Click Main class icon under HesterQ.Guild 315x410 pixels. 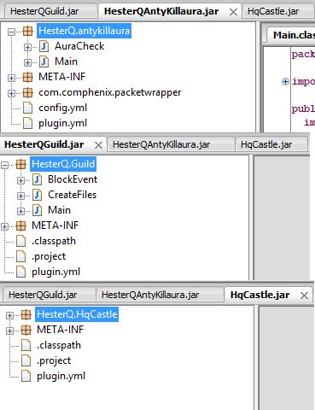point(37,210)
